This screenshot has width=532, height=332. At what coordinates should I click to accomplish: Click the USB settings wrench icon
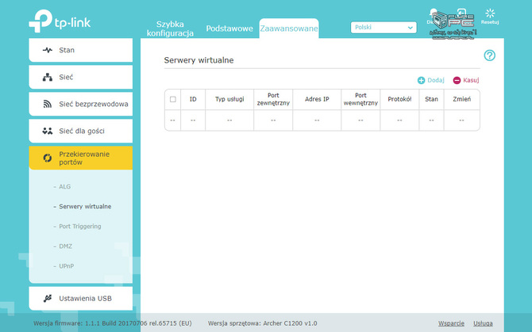coord(48,299)
